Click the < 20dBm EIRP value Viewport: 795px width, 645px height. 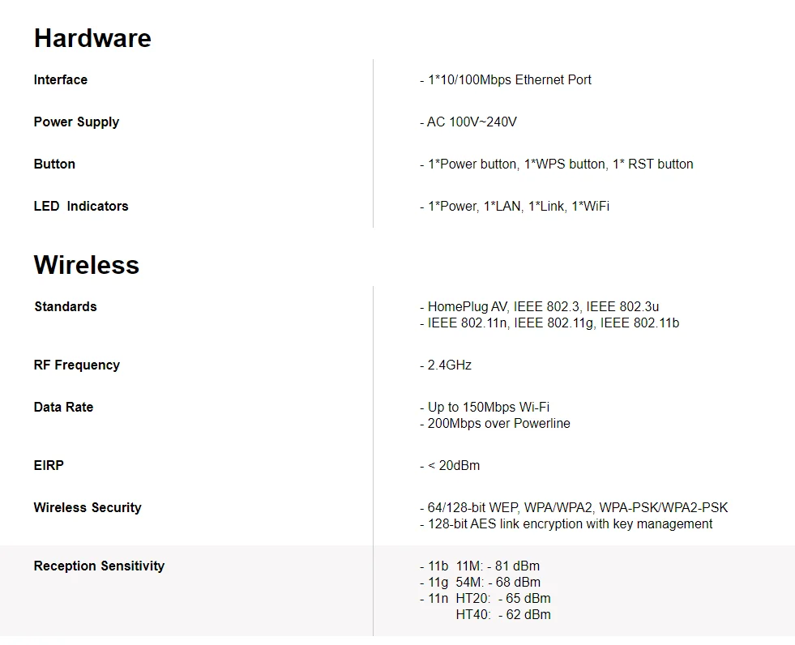click(450, 465)
